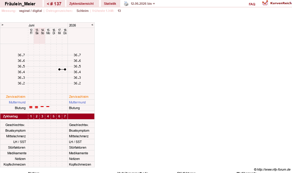
Task: Click the date header '14. So'
Action: click(43, 32)
